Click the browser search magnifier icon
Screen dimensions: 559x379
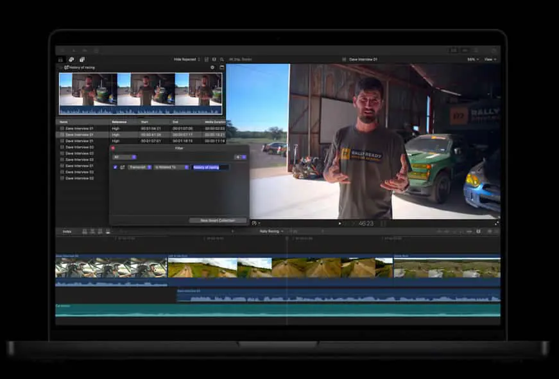click(x=222, y=59)
